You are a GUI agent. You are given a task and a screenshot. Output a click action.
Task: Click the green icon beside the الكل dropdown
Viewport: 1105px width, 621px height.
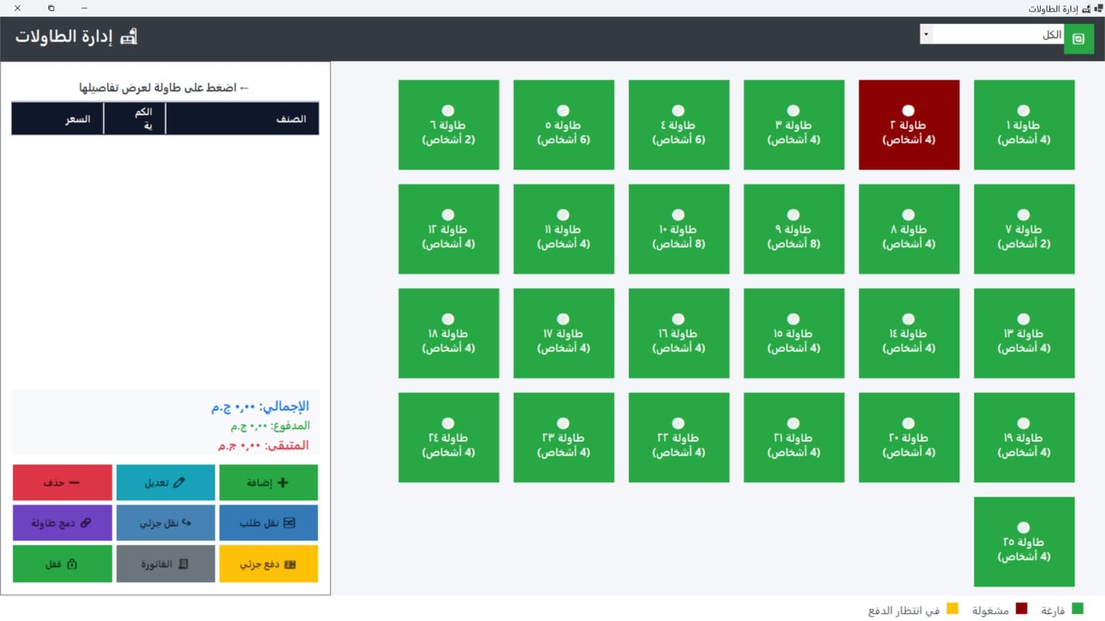(x=1079, y=39)
